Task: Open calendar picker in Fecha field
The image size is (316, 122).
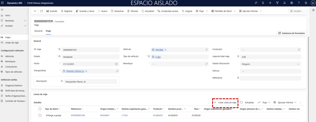Action: 116,64
